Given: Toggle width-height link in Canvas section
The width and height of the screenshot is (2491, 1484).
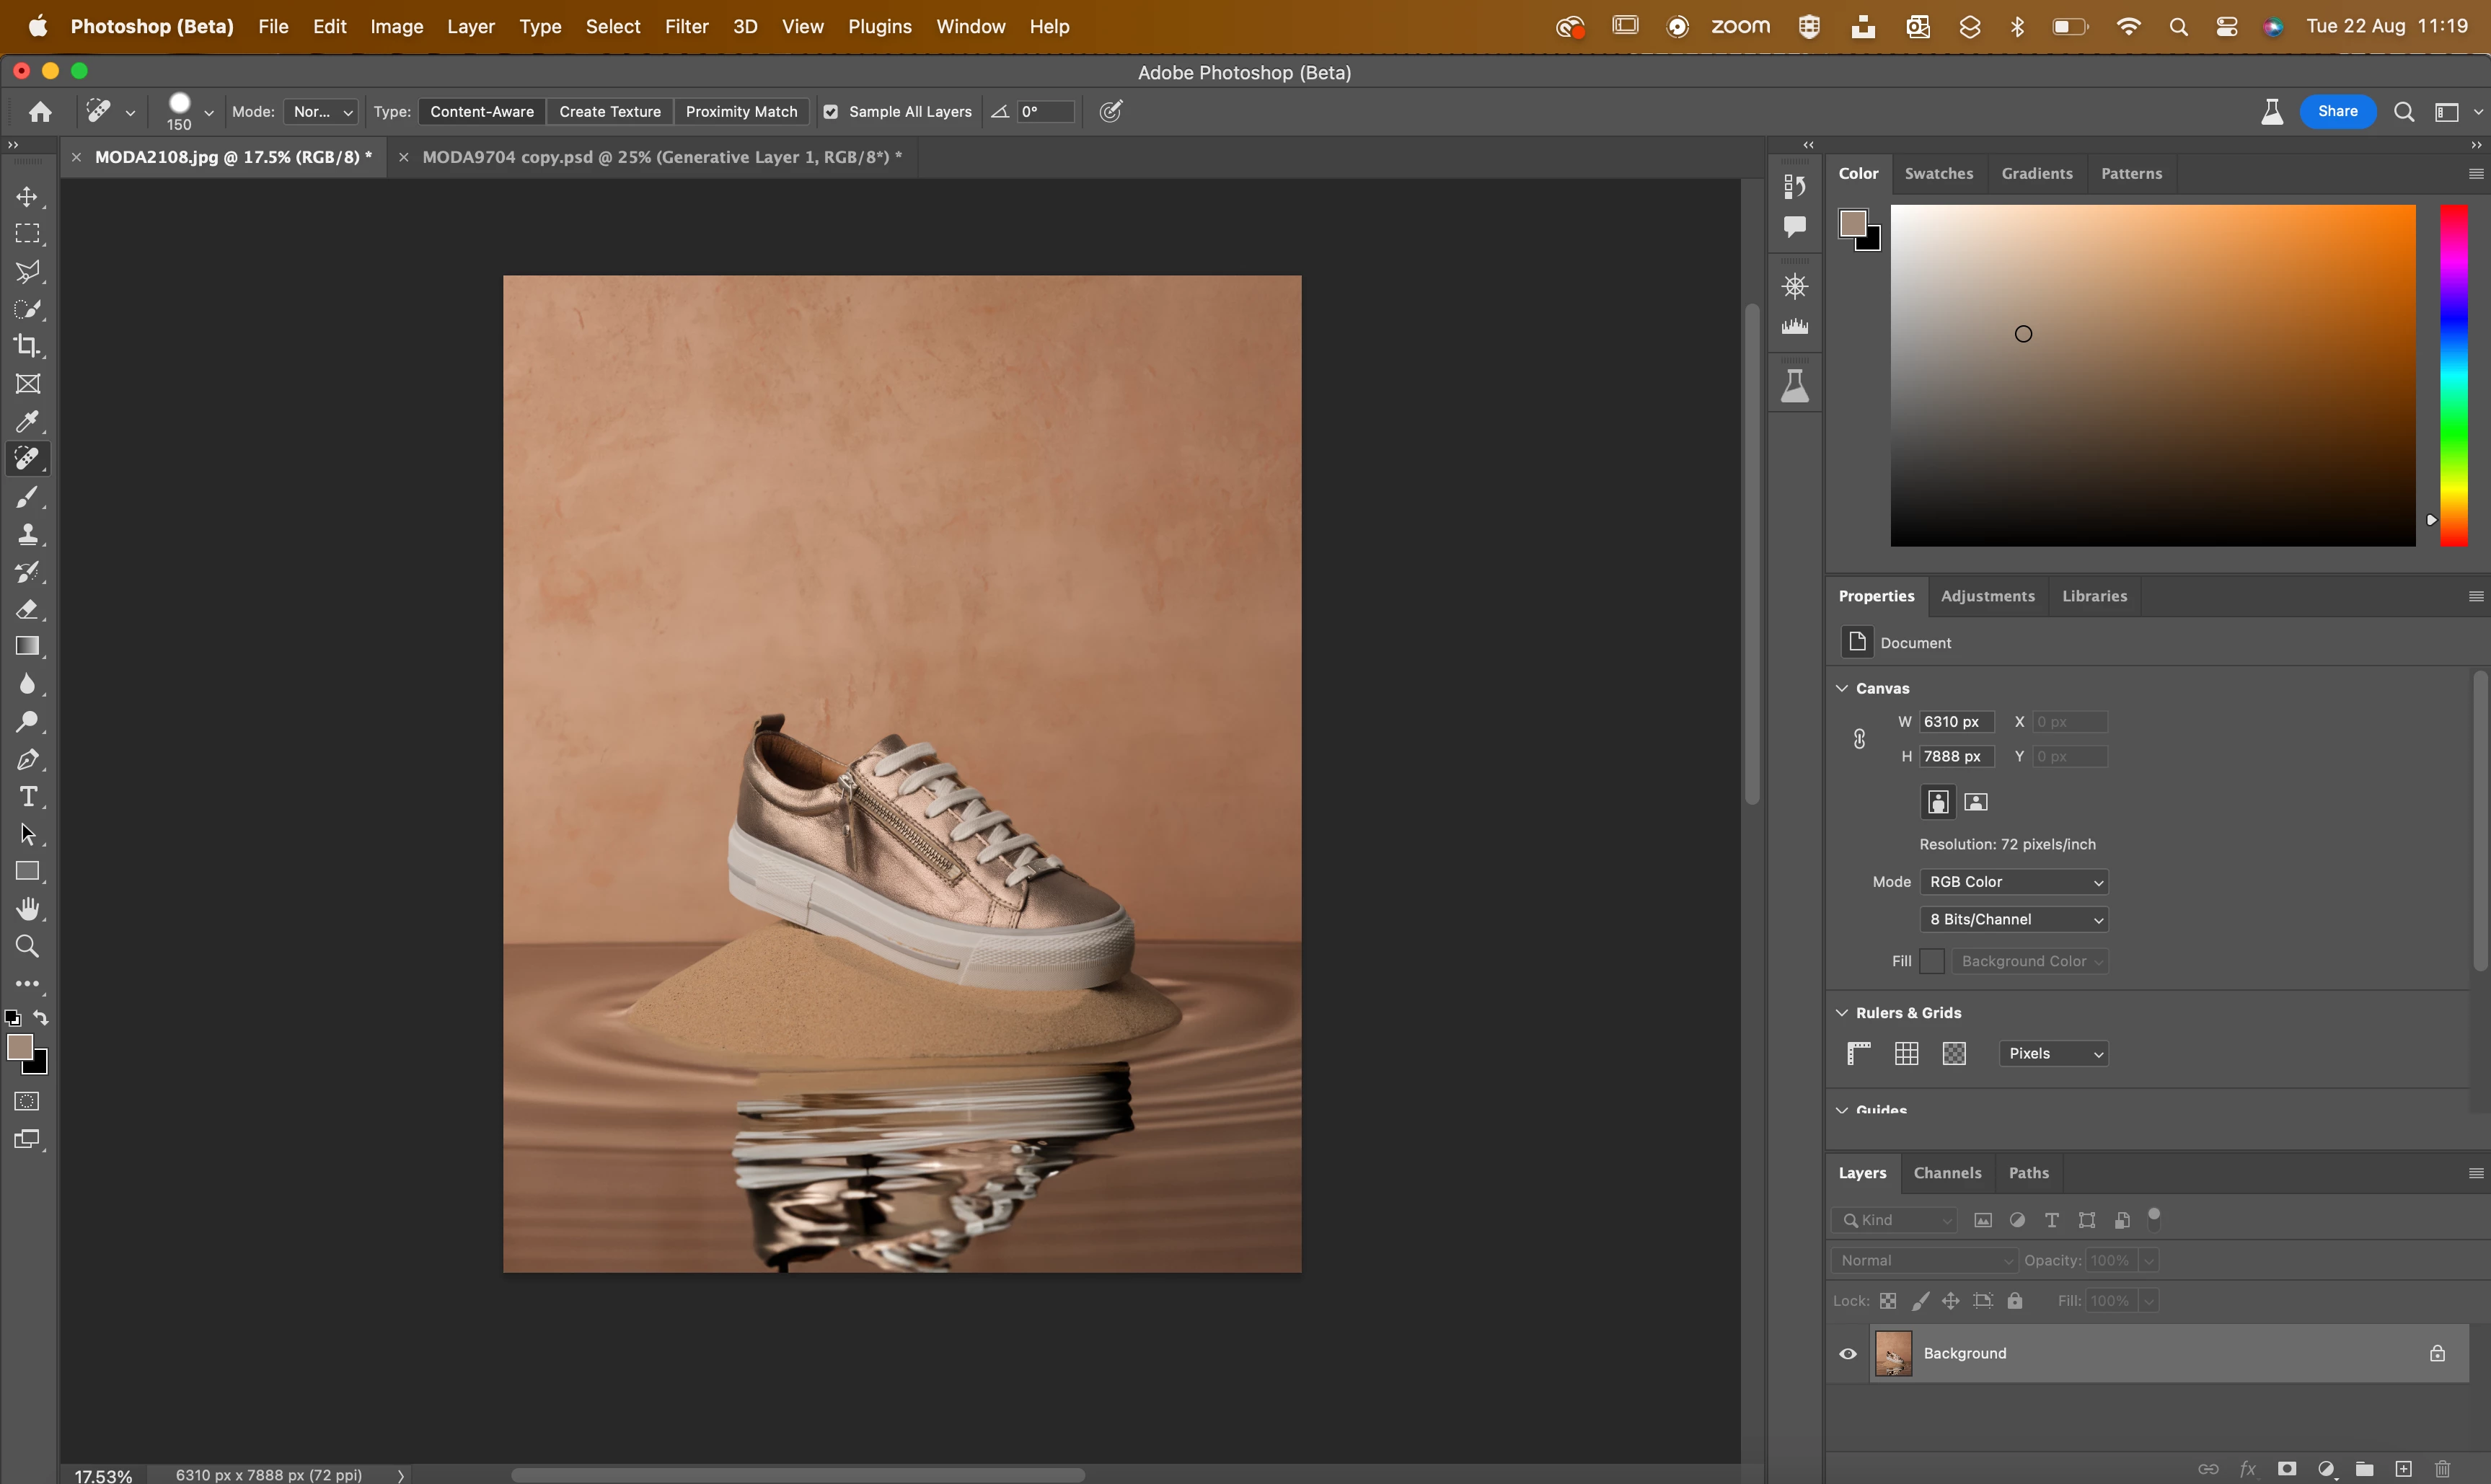Looking at the screenshot, I should tap(1859, 739).
